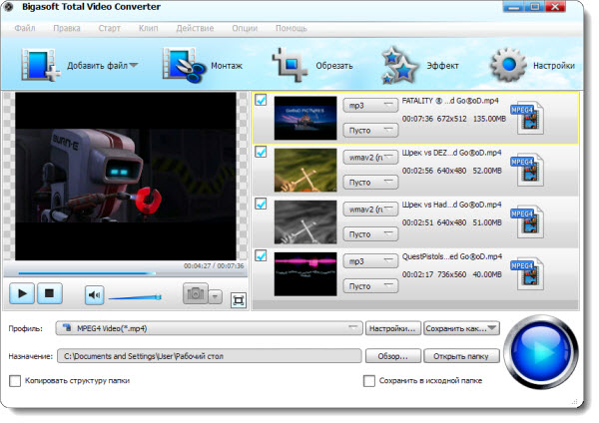
Task: Open Монтаж scissors editing tool
Action: click(182, 66)
